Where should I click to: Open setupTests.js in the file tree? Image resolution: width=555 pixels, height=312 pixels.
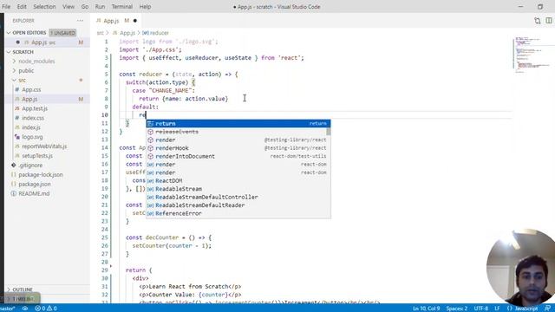37,156
